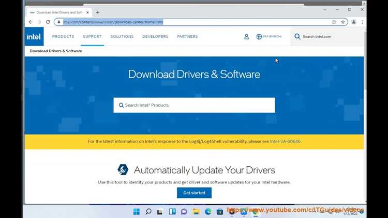
Task: Open the Solutions menu
Action: 122,36
